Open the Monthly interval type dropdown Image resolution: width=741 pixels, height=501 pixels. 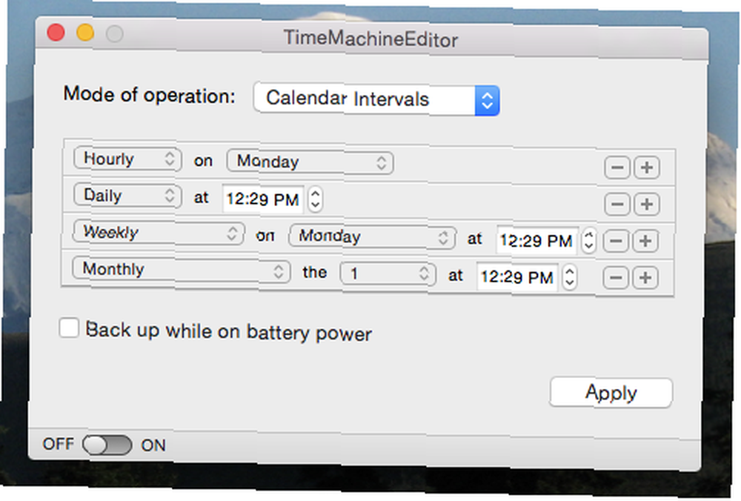click(x=181, y=270)
